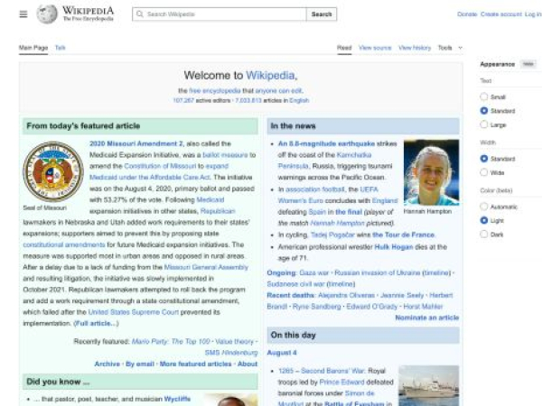Open the featured article Archive link
Viewport: 542px width, 406px height.
(107, 364)
